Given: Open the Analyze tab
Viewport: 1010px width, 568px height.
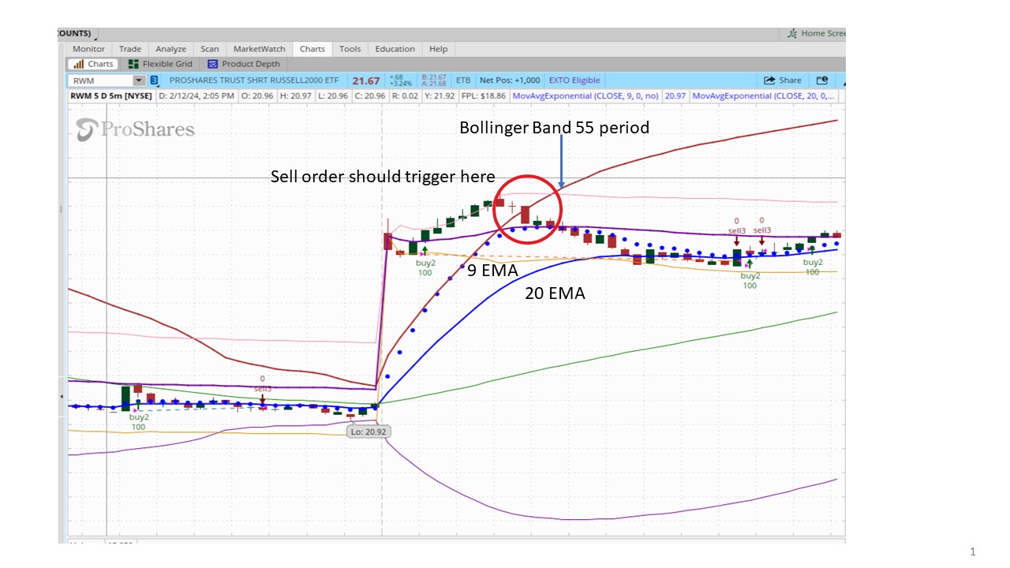Looking at the screenshot, I should click(x=170, y=49).
